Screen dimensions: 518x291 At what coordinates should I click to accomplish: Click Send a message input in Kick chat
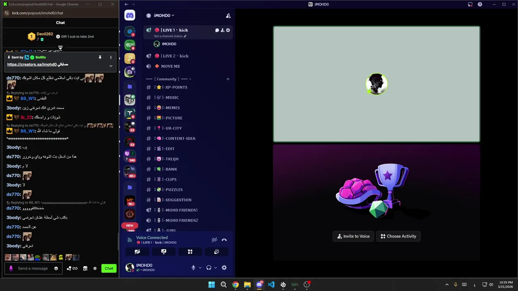coord(33,268)
